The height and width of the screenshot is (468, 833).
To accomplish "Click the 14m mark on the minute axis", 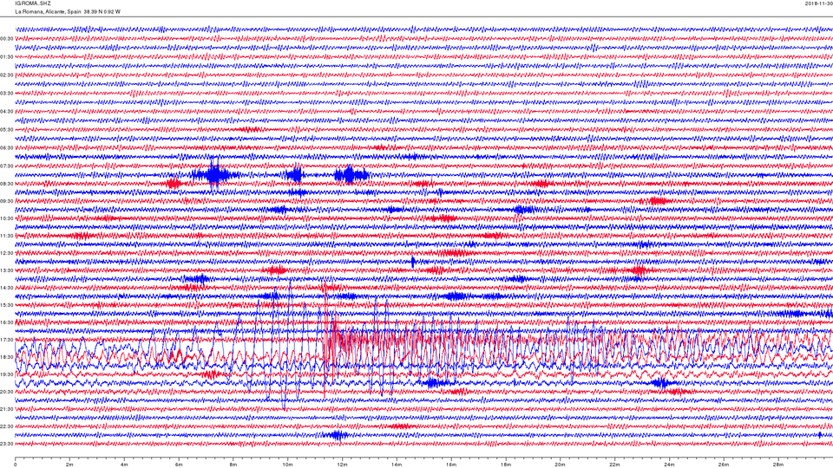I will pyautogui.click(x=397, y=465).
